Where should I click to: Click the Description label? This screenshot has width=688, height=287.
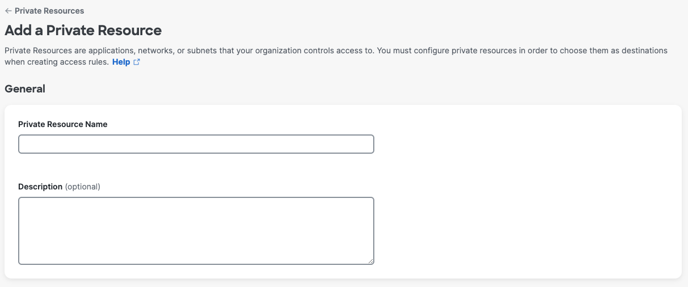tap(40, 186)
